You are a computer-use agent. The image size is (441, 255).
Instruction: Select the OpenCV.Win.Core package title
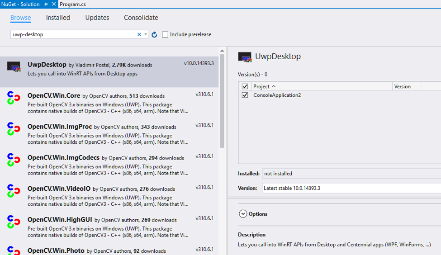54,95
